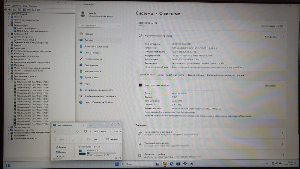
Task: Open Центр обновления Windows in sidebar
Action: click(x=99, y=102)
